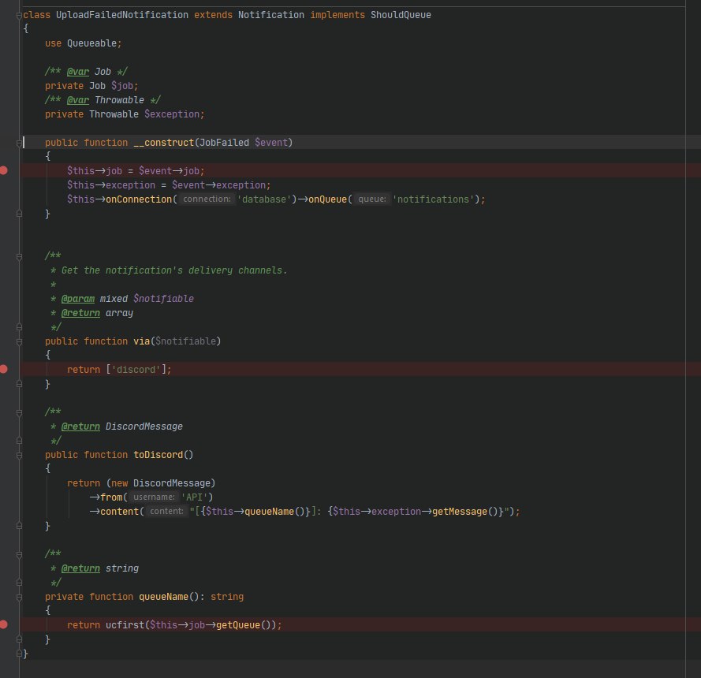The image size is (701, 678).
Task: Click the 'string' return type of queueName
Action: tap(227, 597)
